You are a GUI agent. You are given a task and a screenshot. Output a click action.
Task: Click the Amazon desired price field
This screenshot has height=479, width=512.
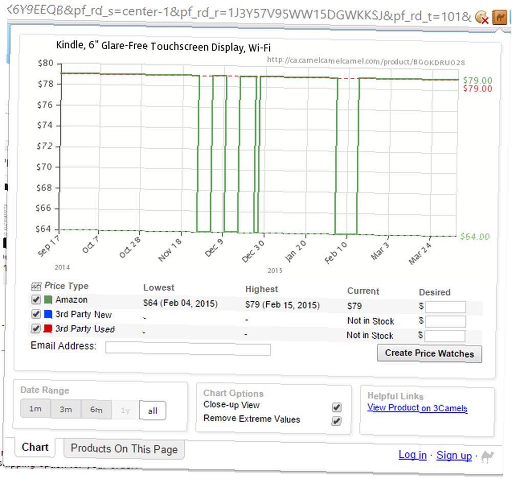[x=445, y=307]
